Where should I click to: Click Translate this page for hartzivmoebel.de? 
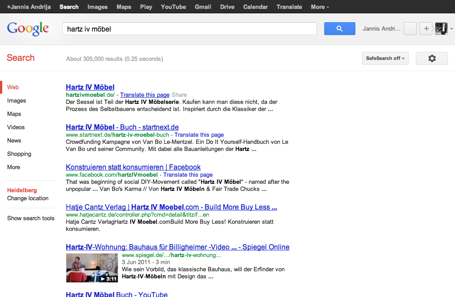[145, 95]
